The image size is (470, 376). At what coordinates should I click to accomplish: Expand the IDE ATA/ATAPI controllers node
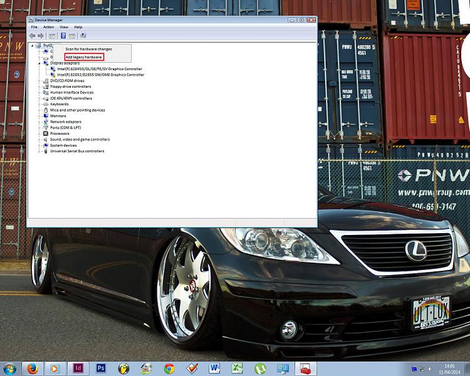click(x=39, y=98)
